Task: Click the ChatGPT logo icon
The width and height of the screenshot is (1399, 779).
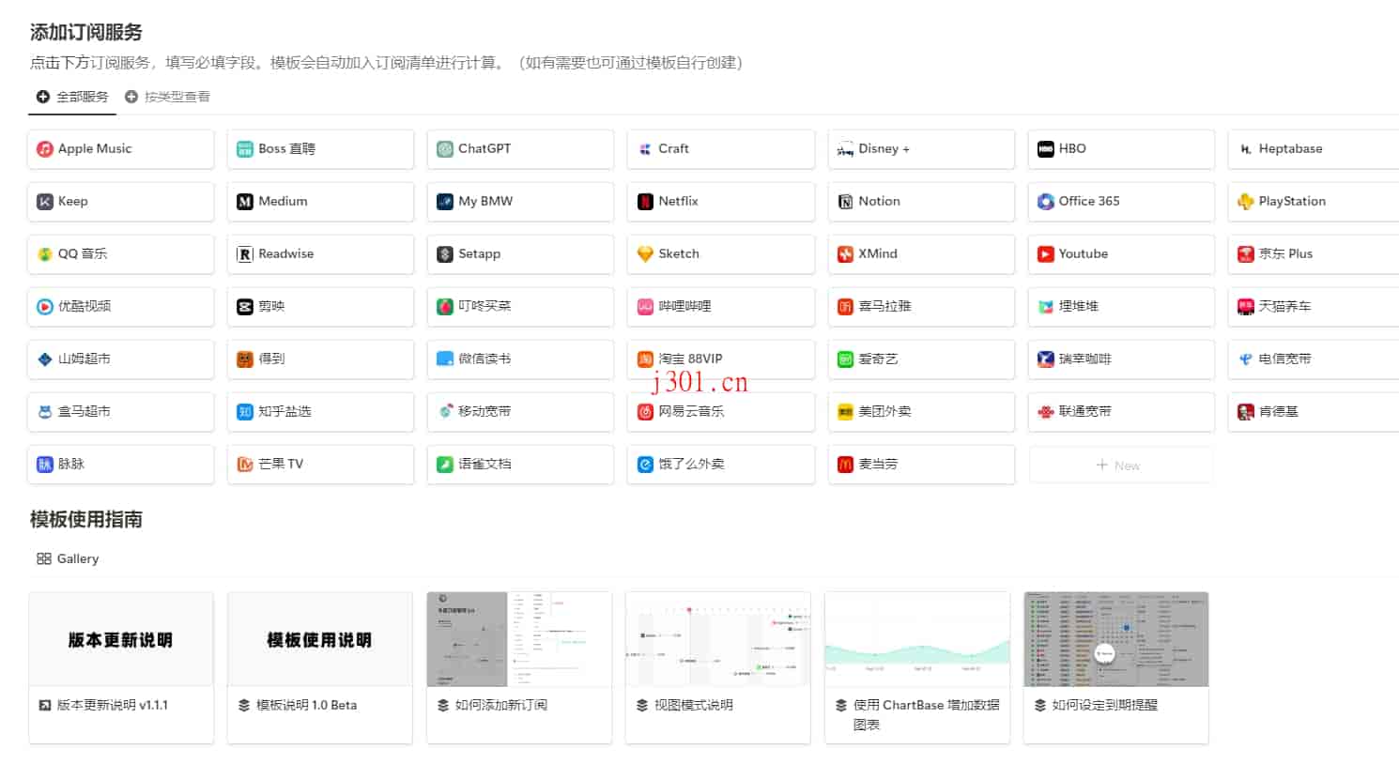Action: [445, 149]
